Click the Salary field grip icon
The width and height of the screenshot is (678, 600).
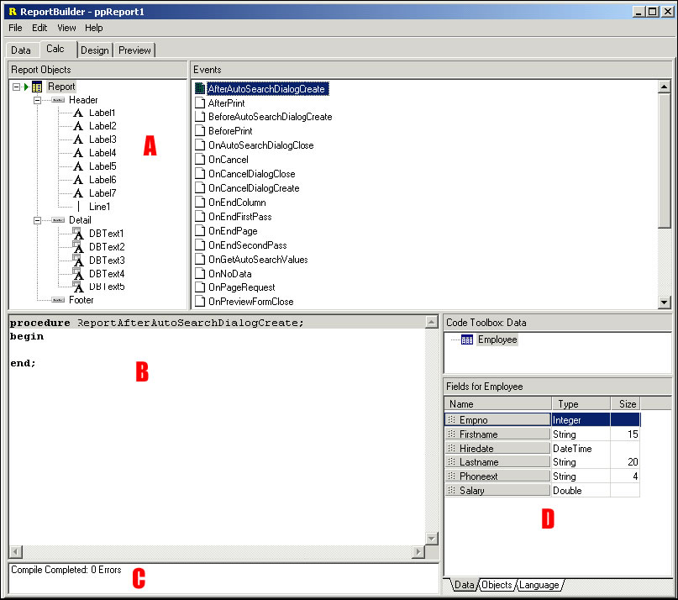[451, 490]
